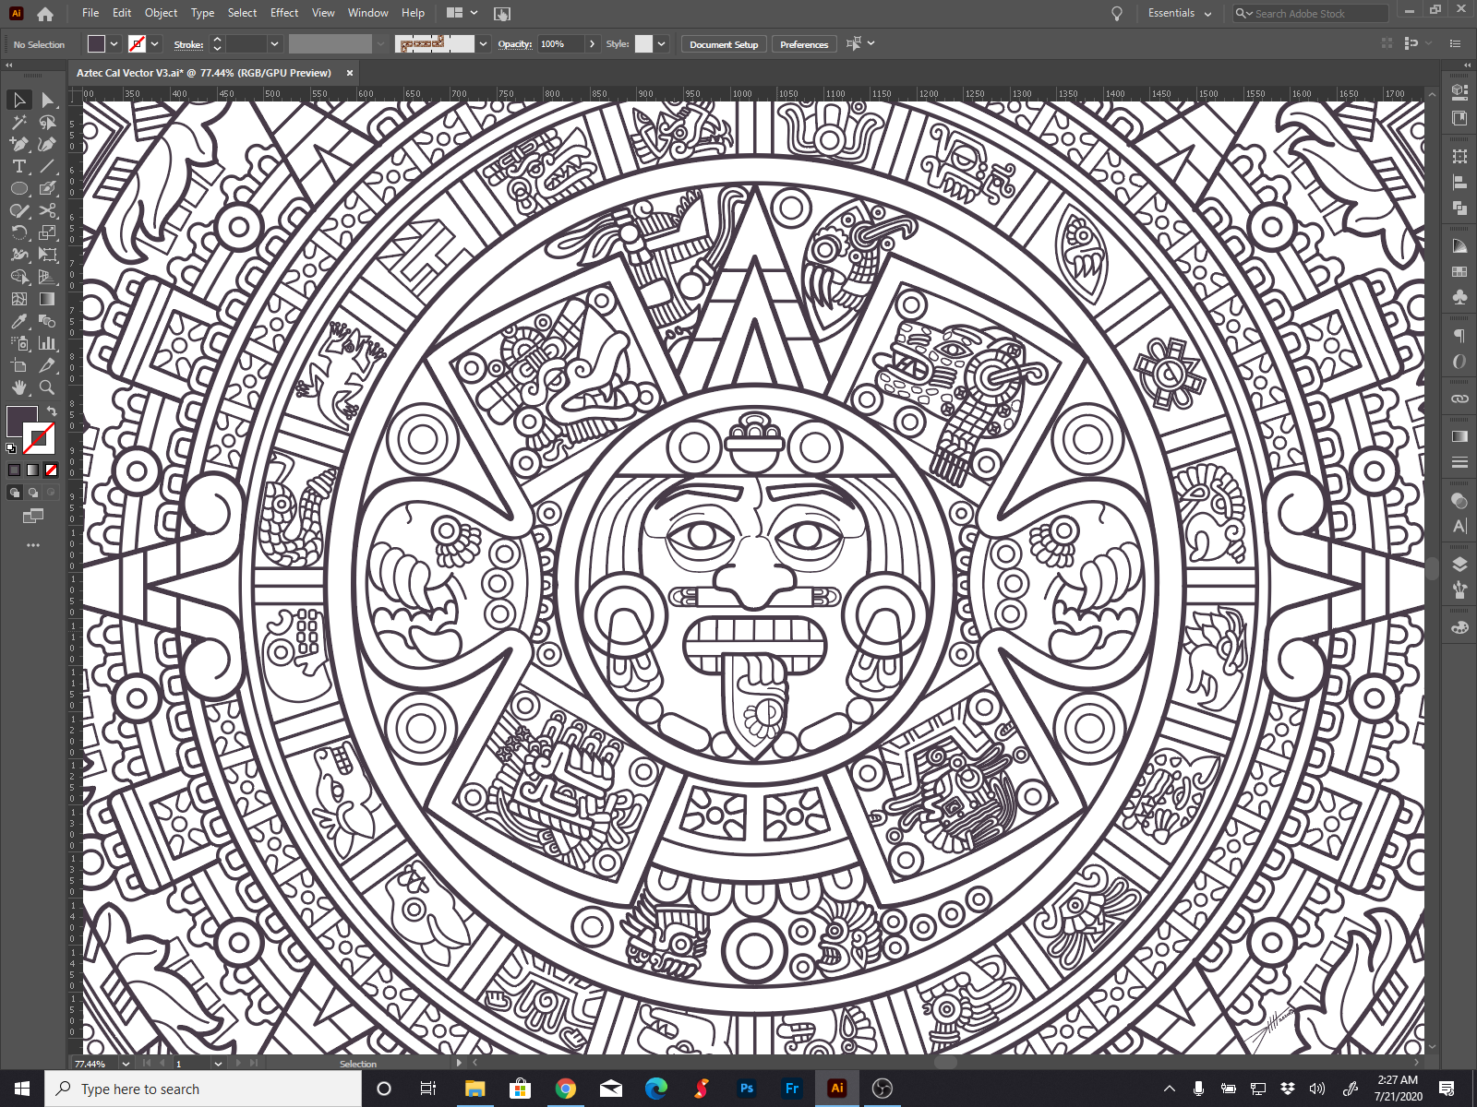This screenshot has width=1477, height=1107.
Task: Open the brush definition dropdown
Action: (x=483, y=43)
